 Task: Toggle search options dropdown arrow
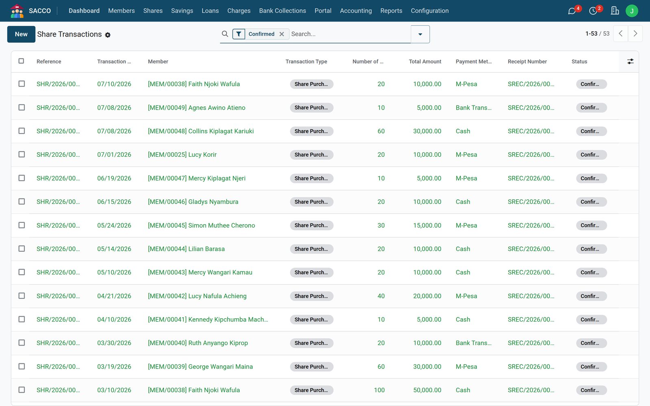click(x=420, y=34)
